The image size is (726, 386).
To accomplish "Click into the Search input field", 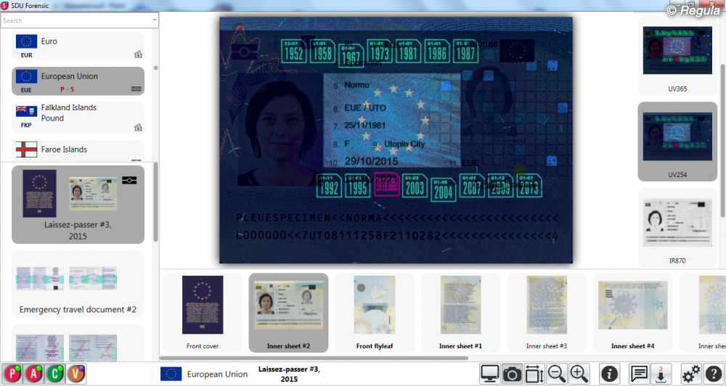I will click(73, 20).
